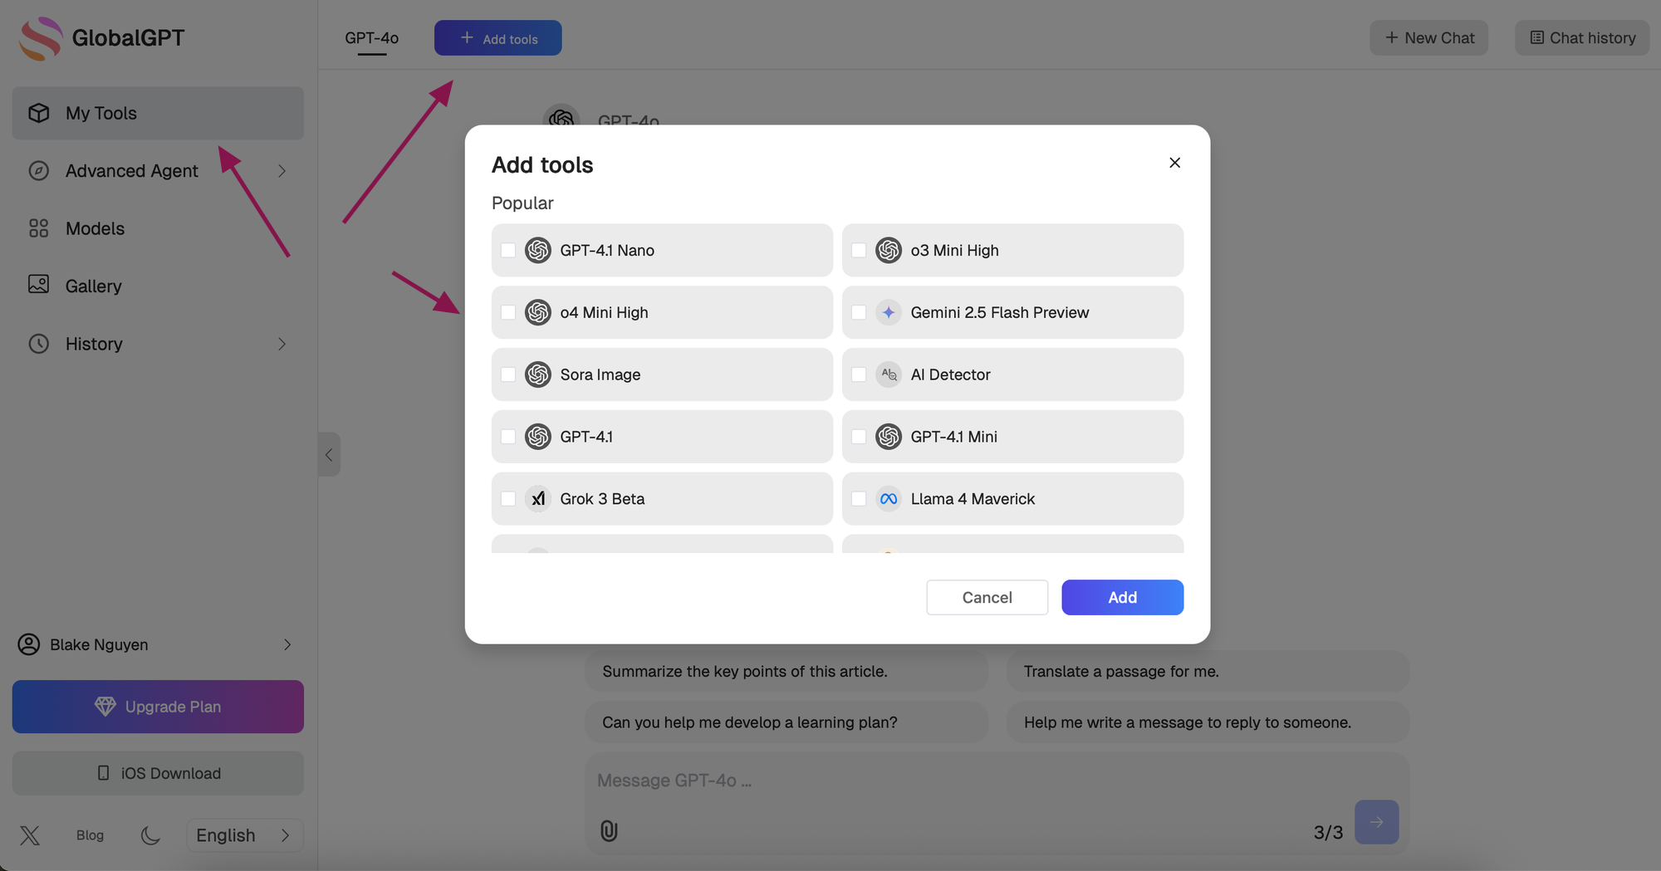Image resolution: width=1661 pixels, height=871 pixels.
Task: Expand the History submenu arrow
Action: (282, 344)
